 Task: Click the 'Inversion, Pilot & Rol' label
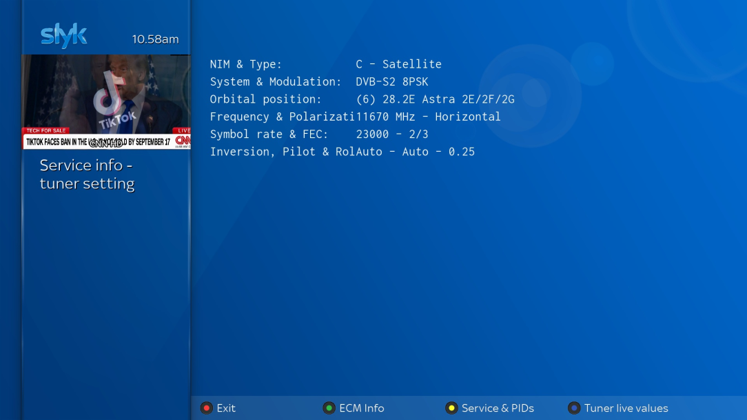(x=283, y=152)
